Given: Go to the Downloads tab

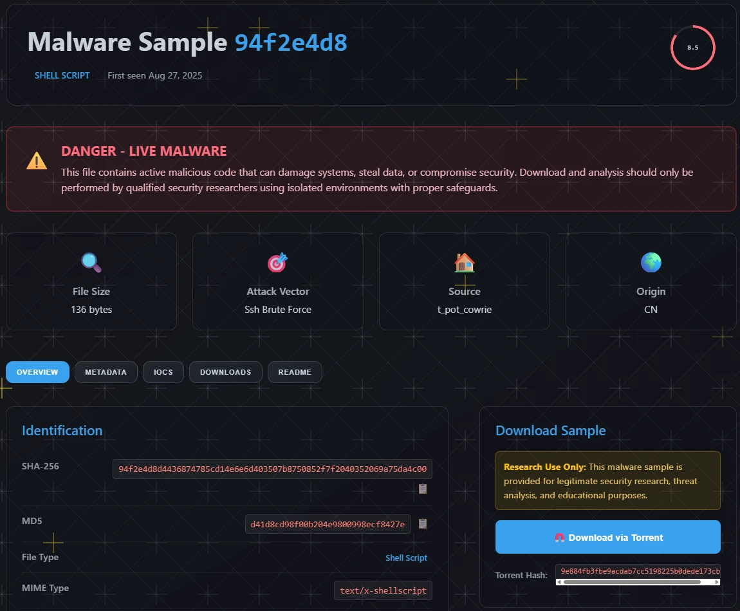Looking at the screenshot, I should tap(225, 372).
